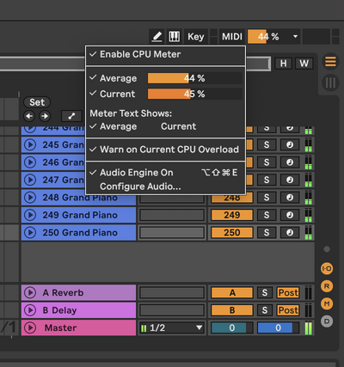Adjust the blue cue volume slider
Image resolution: width=344 pixels, height=367 pixels.
[278, 327]
